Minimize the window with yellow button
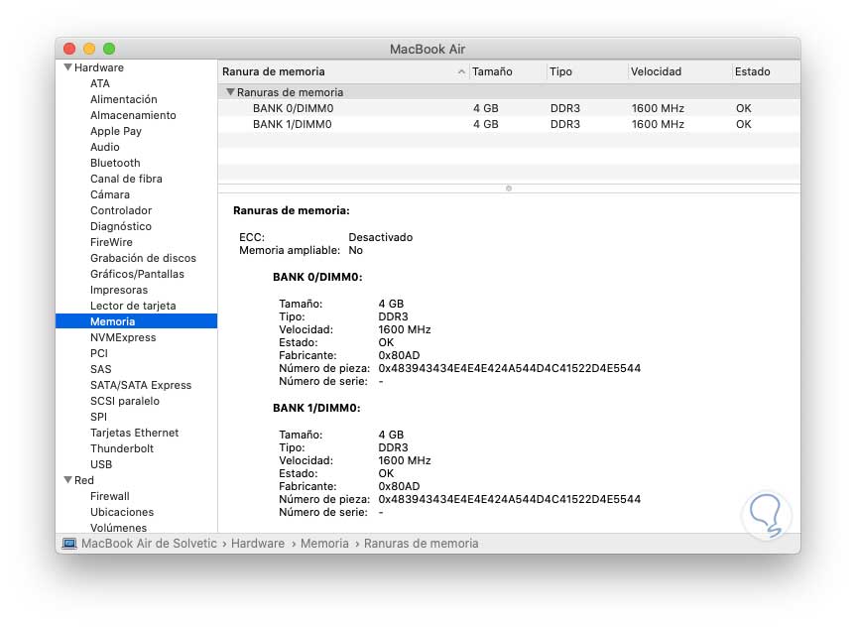This screenshot has width=856, height=627. (x=89, y=49)
